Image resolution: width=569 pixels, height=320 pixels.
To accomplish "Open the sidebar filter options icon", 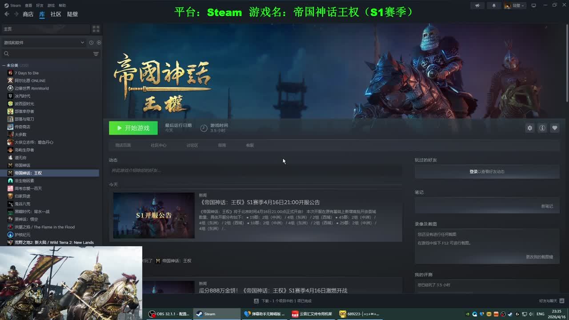I will click(x=96, y=54).
